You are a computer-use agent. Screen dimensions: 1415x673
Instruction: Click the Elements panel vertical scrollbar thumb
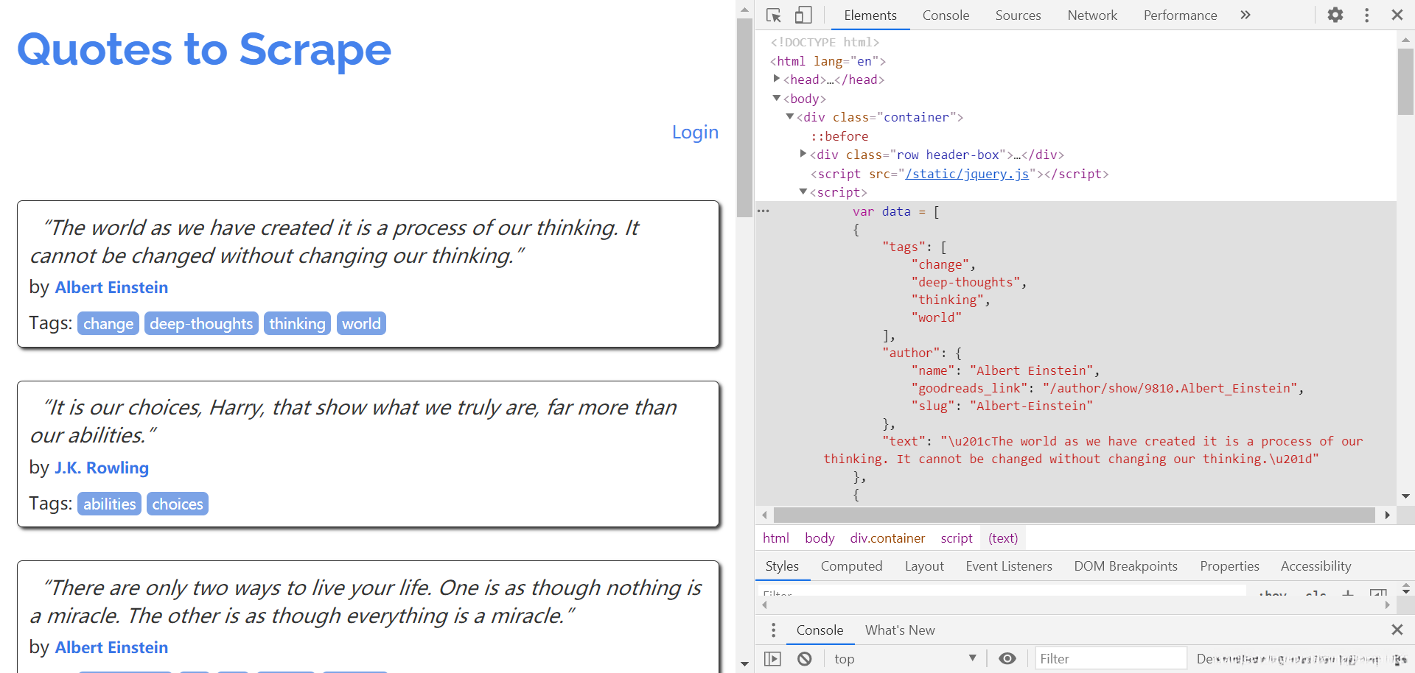point(1405,82)
